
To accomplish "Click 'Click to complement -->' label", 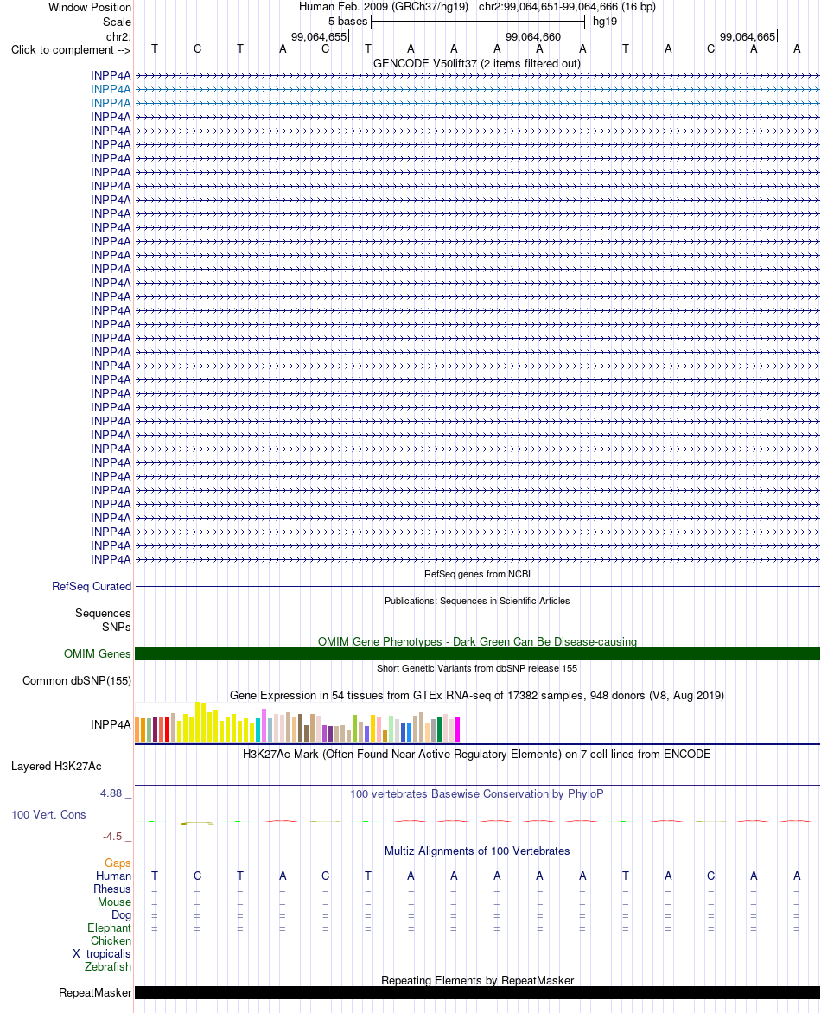I will (x=71, y=50).
